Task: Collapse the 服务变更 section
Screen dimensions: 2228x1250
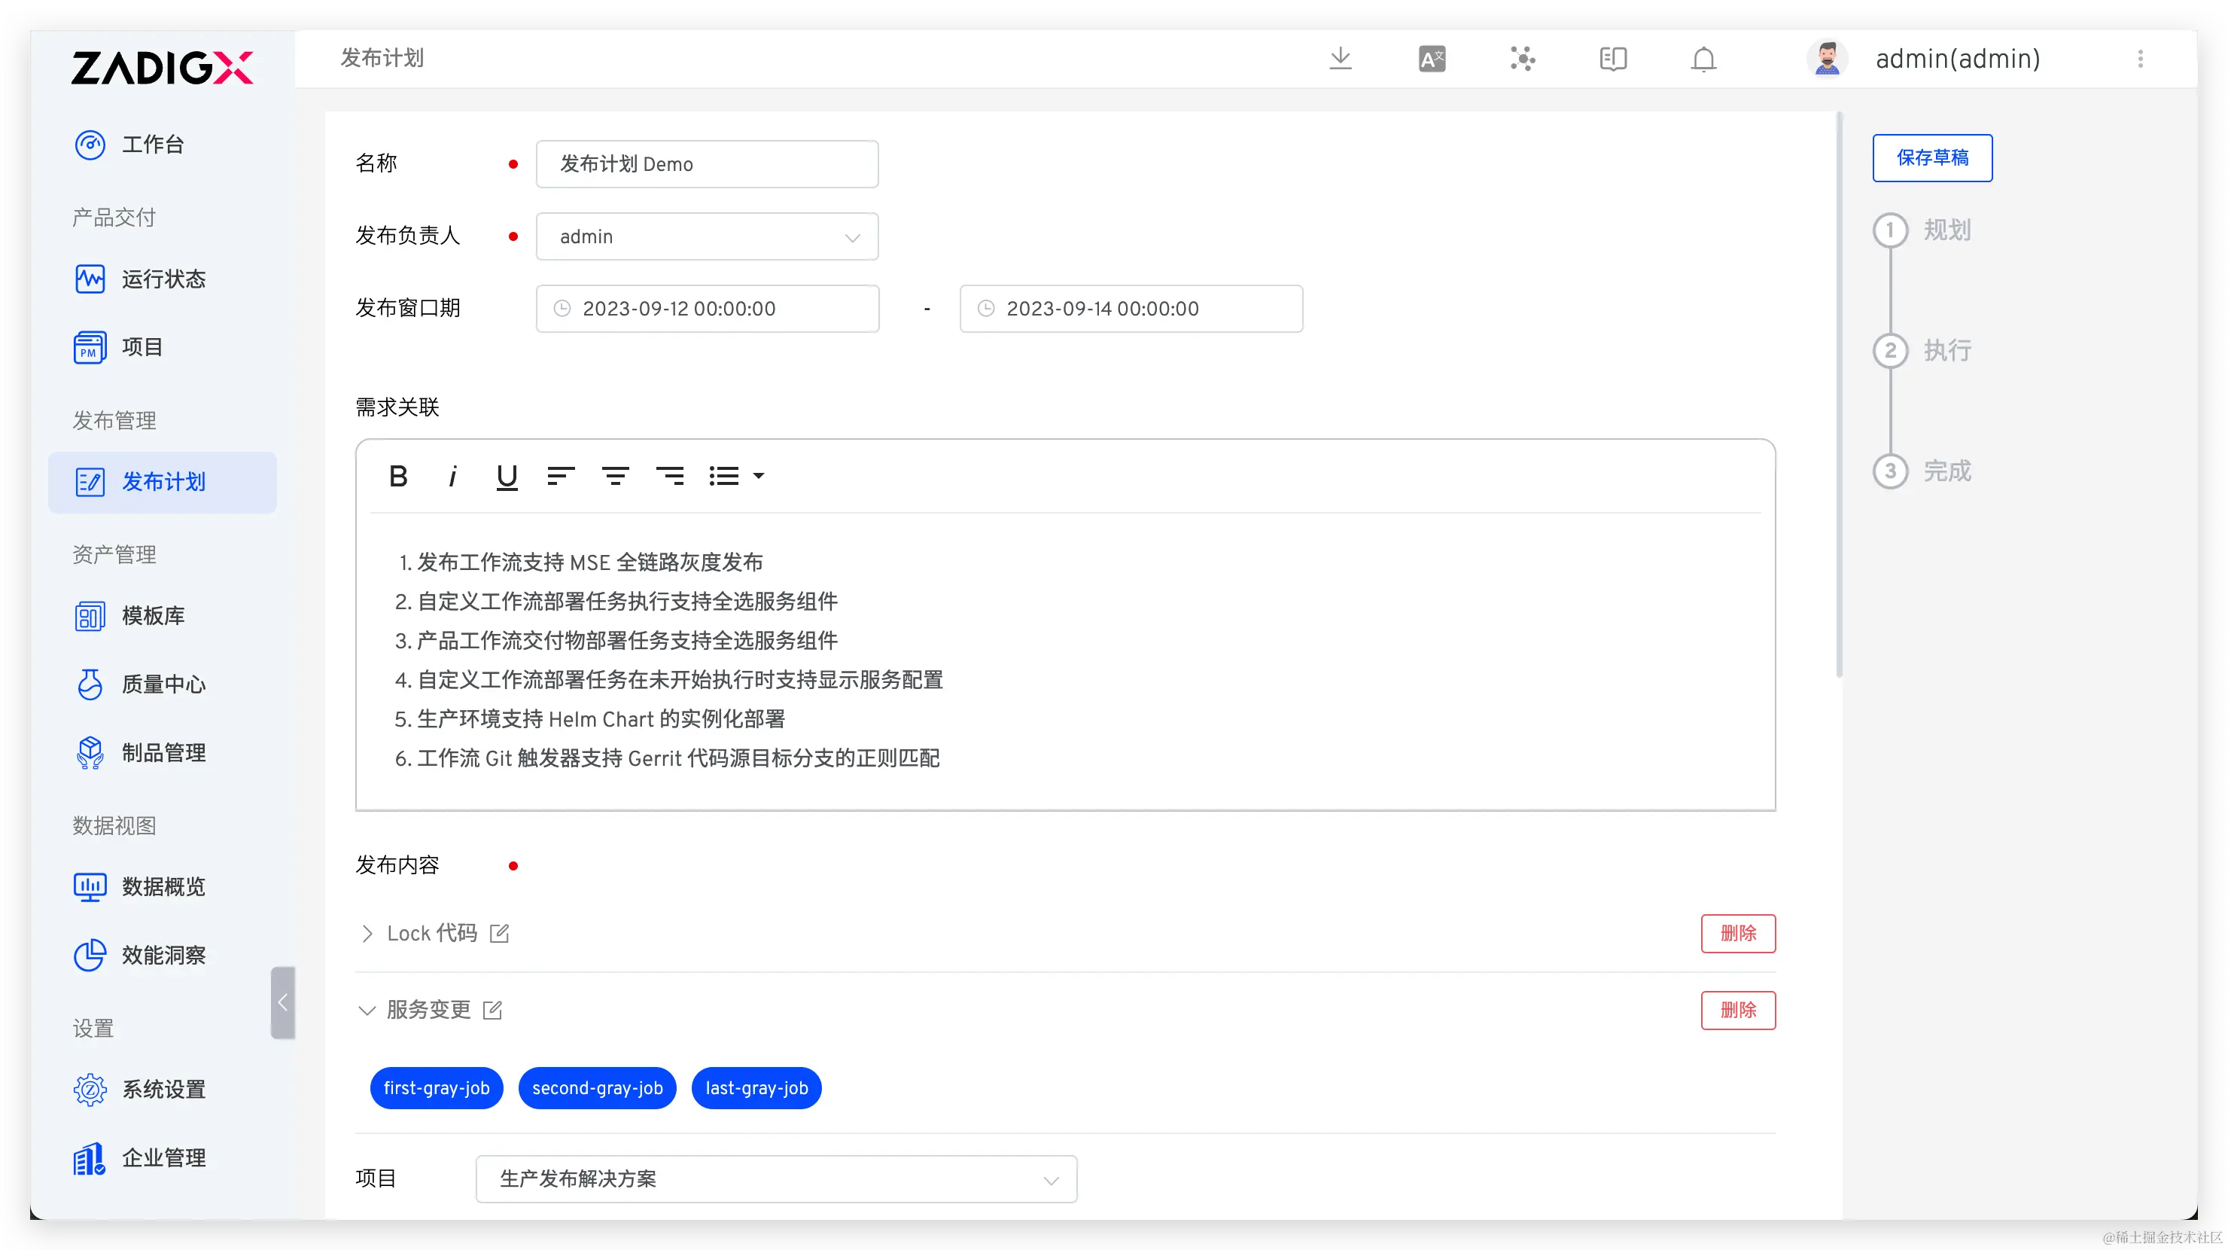Action: (367, 1011)
